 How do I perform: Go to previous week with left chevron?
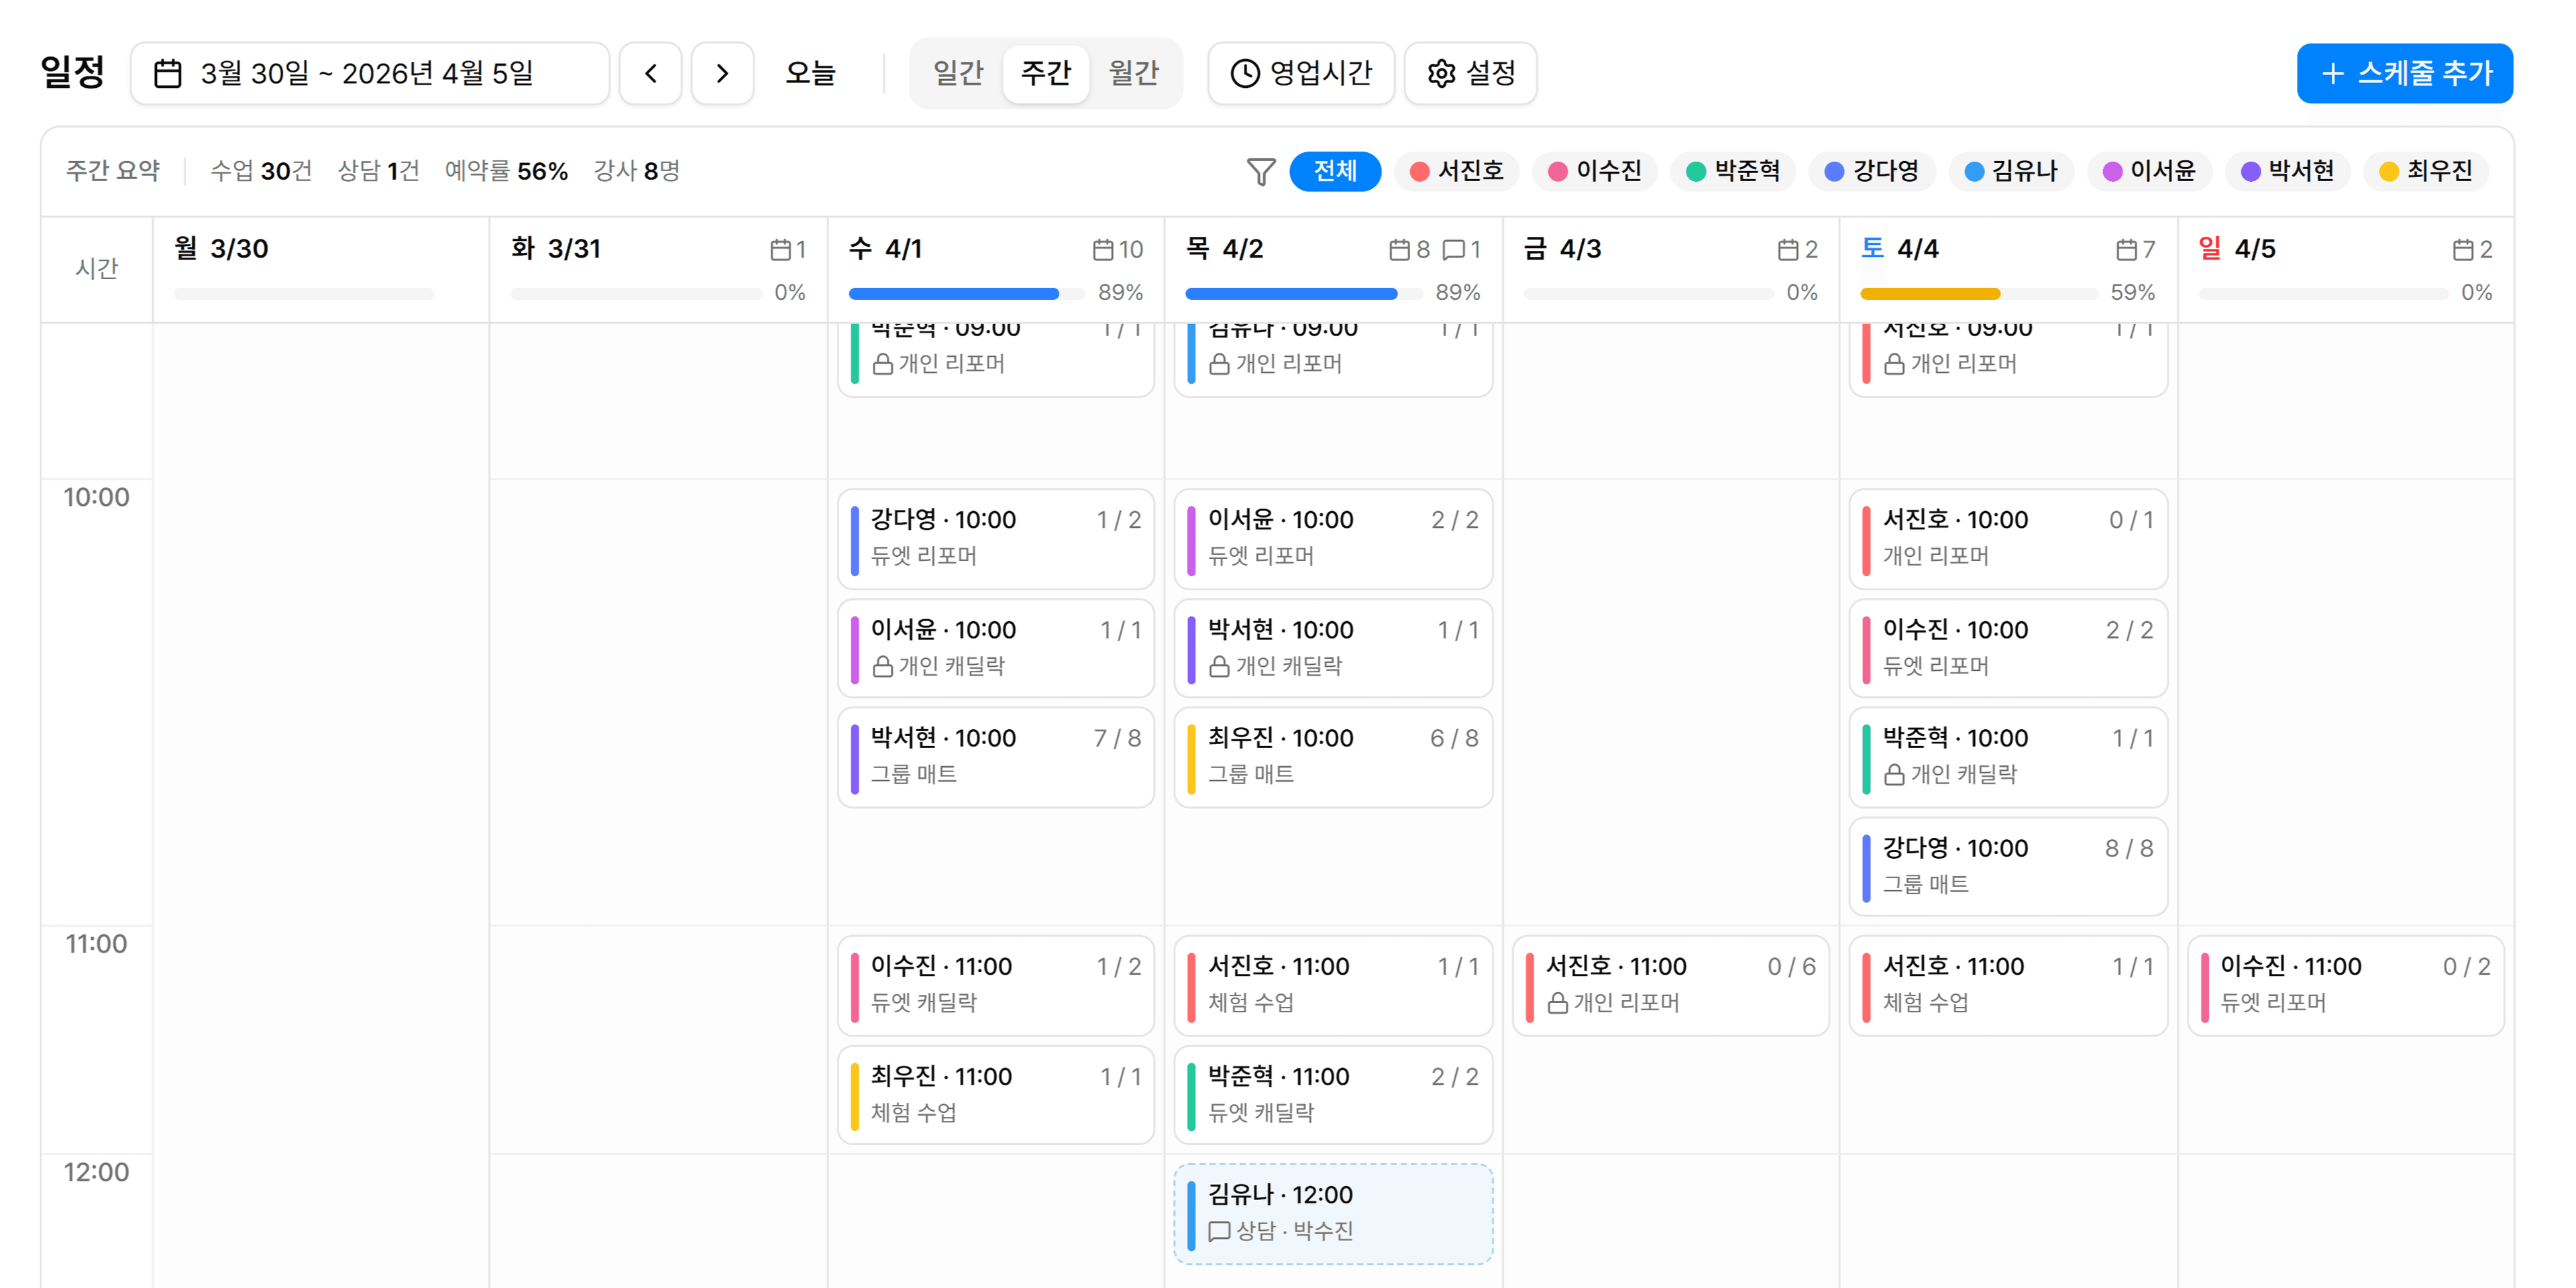[650, 72]
